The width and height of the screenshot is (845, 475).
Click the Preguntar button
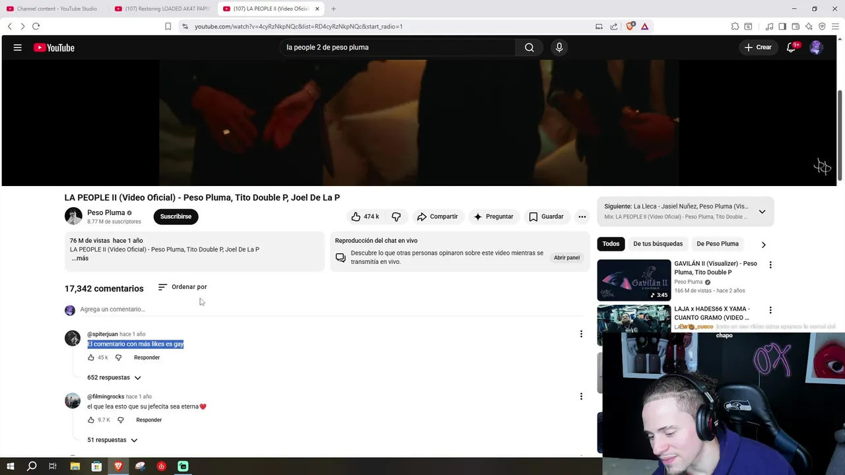click(x=493, y=216)
